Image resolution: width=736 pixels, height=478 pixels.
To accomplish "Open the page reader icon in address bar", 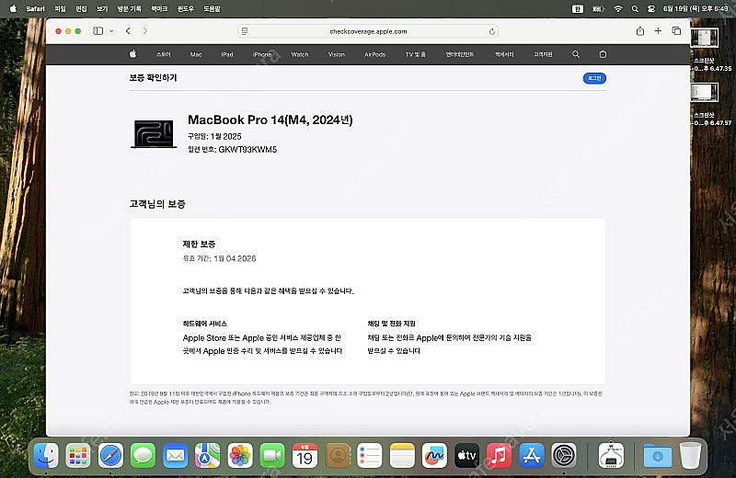I will [x=245, y=31].
